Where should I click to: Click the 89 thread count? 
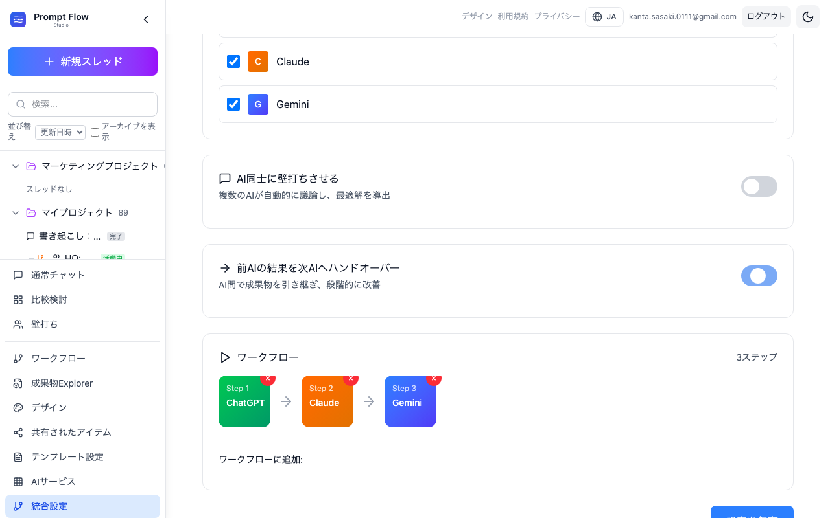coord(123,213)
